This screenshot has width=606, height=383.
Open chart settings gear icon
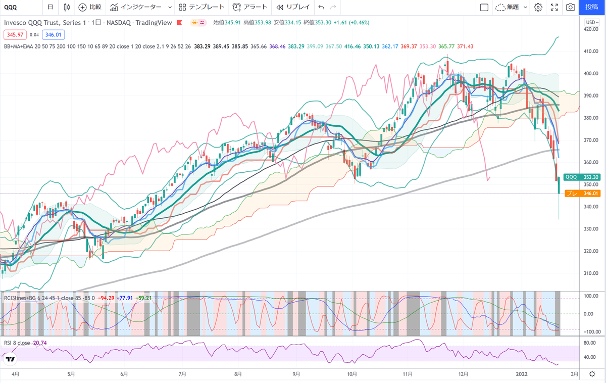pyautogui.click(x=538, y=7)
